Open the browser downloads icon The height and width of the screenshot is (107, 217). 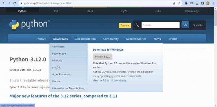(197, 3)
